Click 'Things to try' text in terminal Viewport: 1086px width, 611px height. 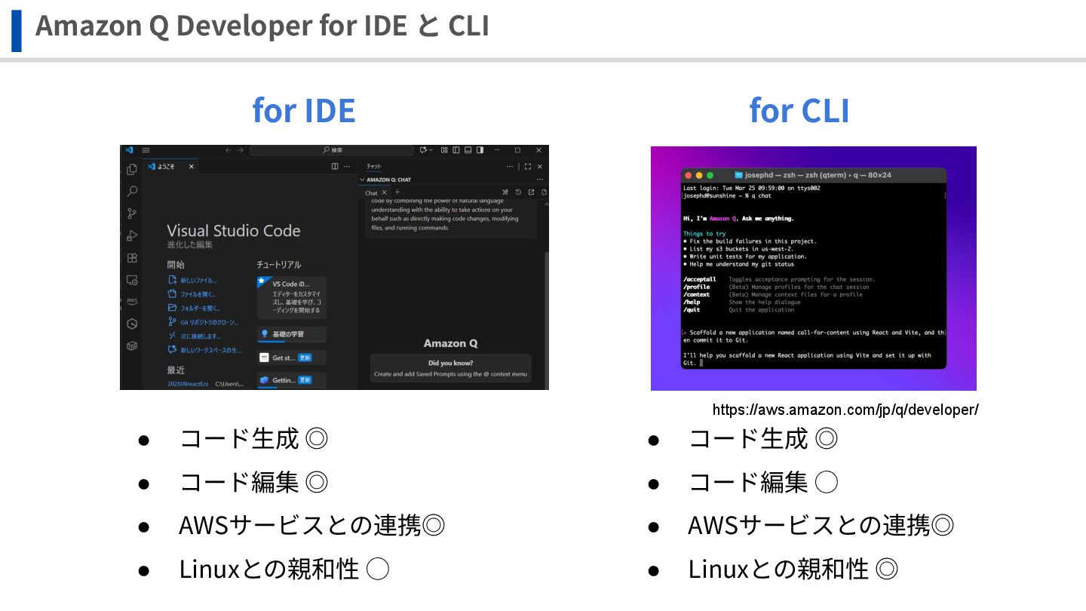point(704,234)
